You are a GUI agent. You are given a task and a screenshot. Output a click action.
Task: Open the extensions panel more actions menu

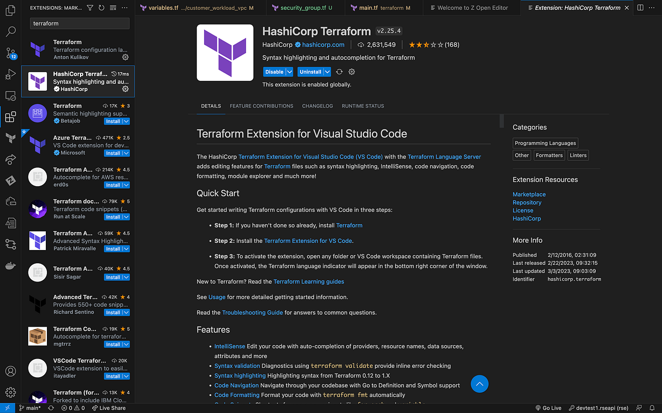tap(124, 8)
